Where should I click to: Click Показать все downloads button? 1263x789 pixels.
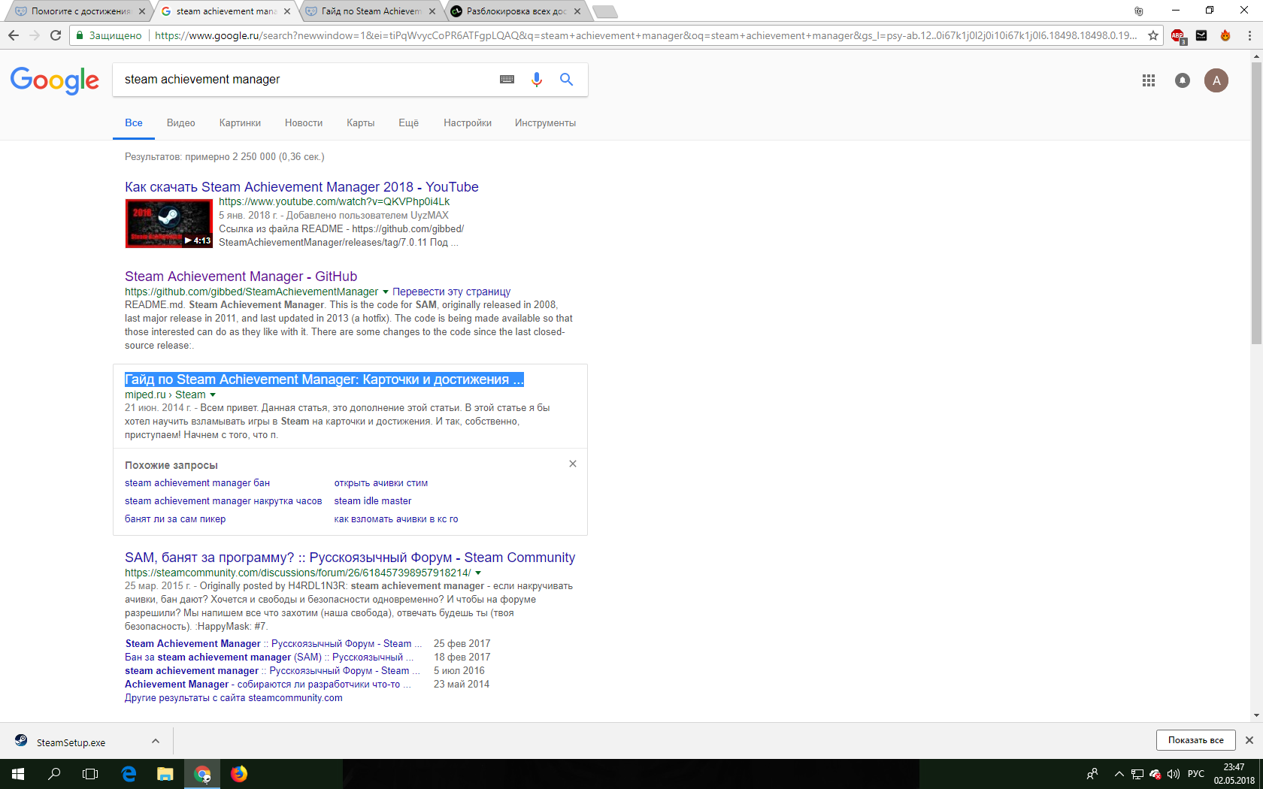point(1195,740)
